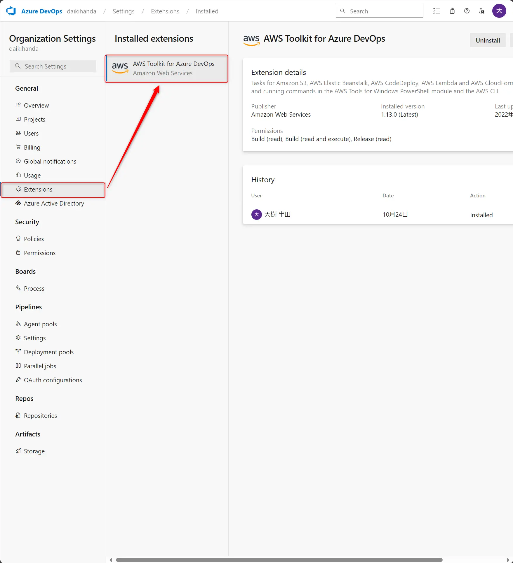The height and width of the screenshot is (563, 513).
Task: Click the Azure DevOps logo icon
Action: [x=11, y=11]
